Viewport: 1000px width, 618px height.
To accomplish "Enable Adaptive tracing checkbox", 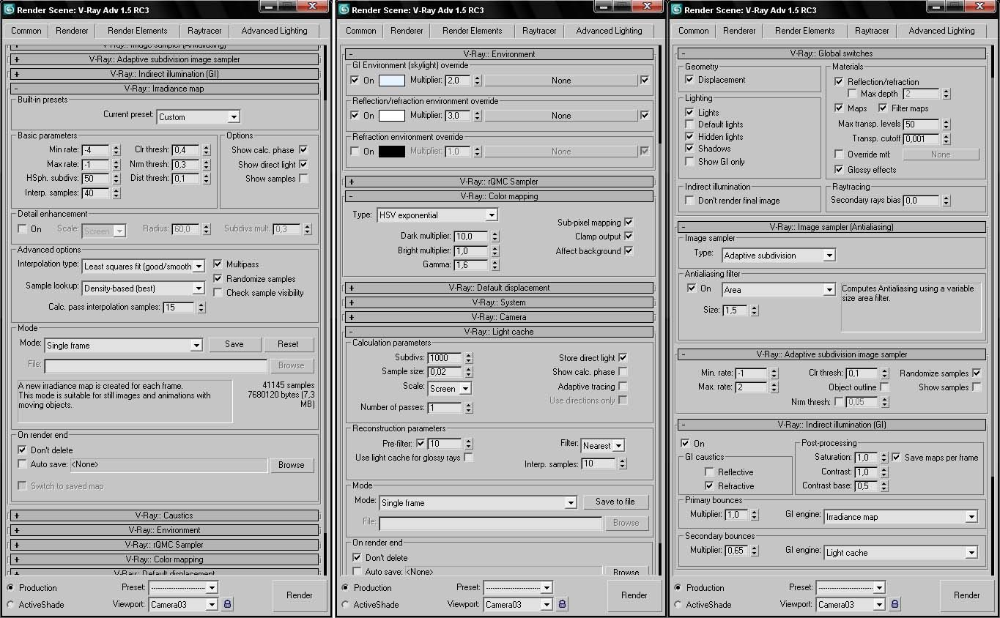I will [x=623, y=386].
